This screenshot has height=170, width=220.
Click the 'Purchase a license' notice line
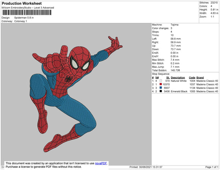pyautogui.click(x=44, y=167)
